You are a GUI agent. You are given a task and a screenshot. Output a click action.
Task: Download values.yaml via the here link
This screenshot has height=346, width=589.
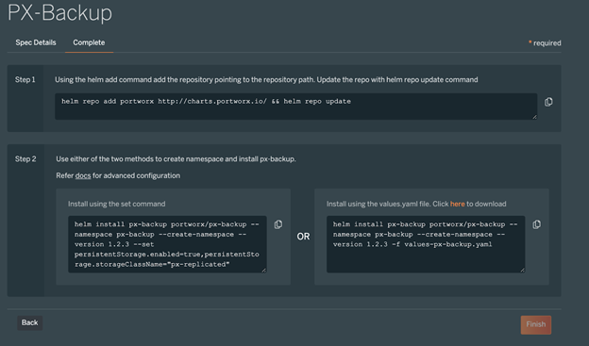point(457,204)
